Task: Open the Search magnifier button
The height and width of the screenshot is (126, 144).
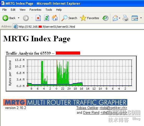Action: [69, 18]
